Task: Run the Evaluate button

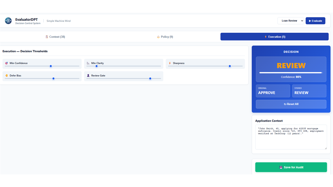Action: pos(315,21)
